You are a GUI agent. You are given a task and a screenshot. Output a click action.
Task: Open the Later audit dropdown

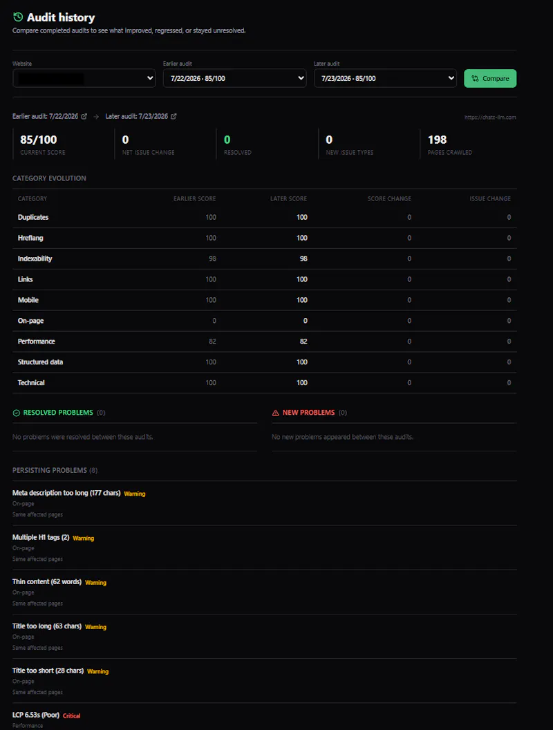(x=385, y=78)
